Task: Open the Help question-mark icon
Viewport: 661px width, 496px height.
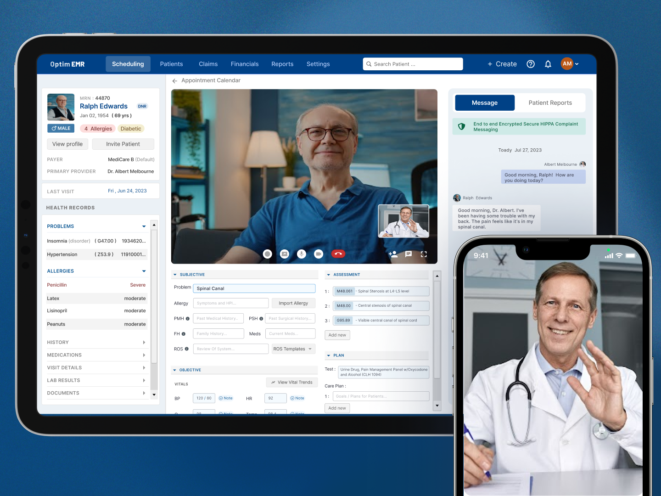Action: 531,64
